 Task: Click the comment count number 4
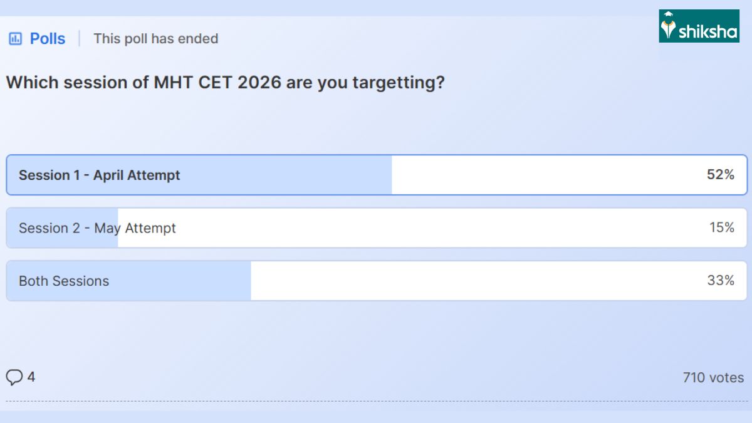point(31,377)
